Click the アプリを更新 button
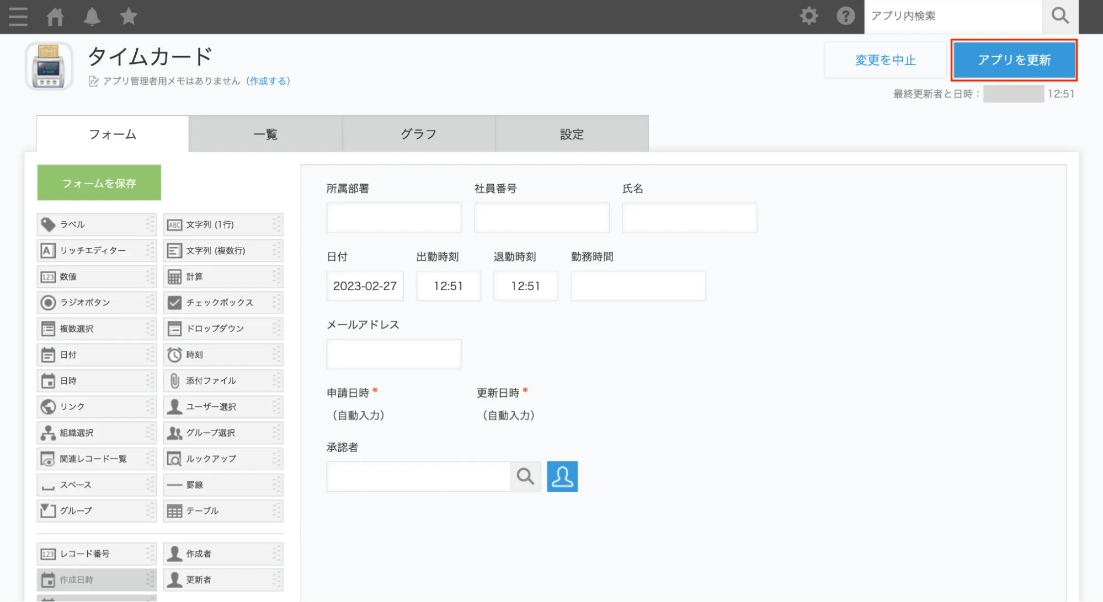1103x602 pixels. [x=1014, y=61]
